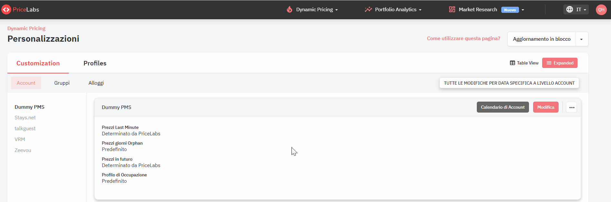Image resolution: width=611 pixels, height=202 pixels.
Task: Select VRM in the sidebar
Action: point(20,139)
